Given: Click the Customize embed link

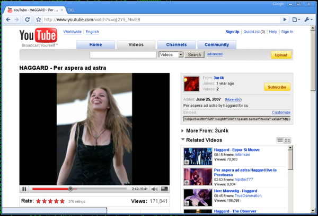Looking at the screenshot, I should pyautogui.click(x=281, y=112).
